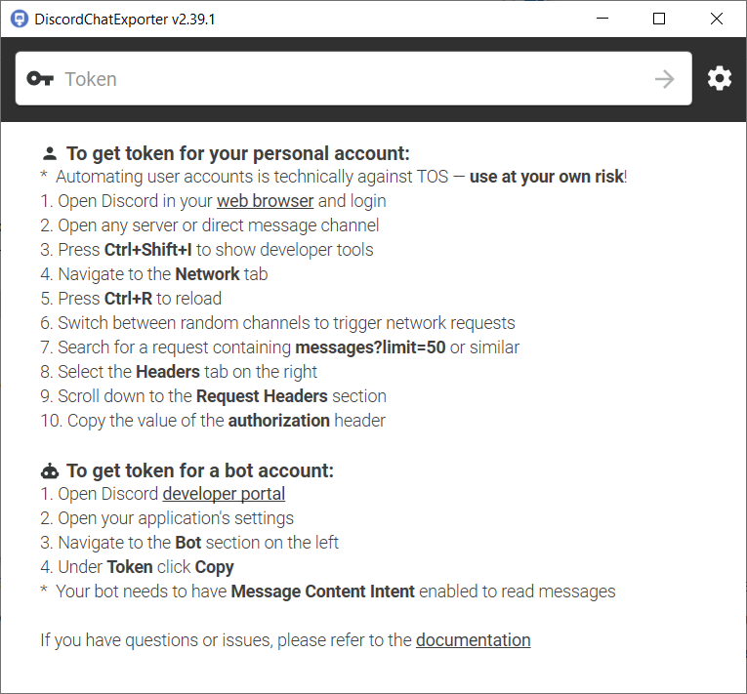Screen dimensions: 747x694
Task: Click the "To get token for a bot account" heading
Action: pyautogui.click(x=199, y=470)
